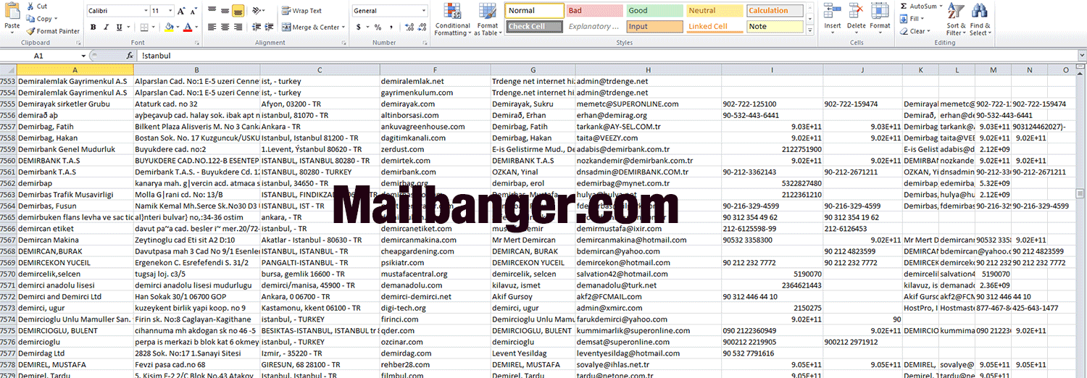The width and height of the screenshot is (1087, 378).
Task: Open the Accounting $ format dropdown arrow
Action: coord(367,28)
